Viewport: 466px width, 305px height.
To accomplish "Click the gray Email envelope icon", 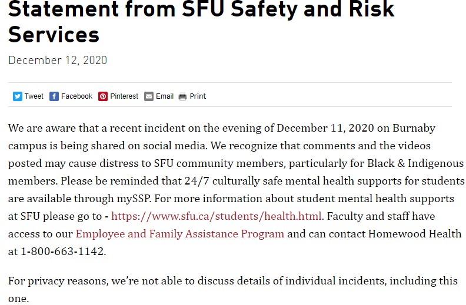I will [x=149, y=96].
